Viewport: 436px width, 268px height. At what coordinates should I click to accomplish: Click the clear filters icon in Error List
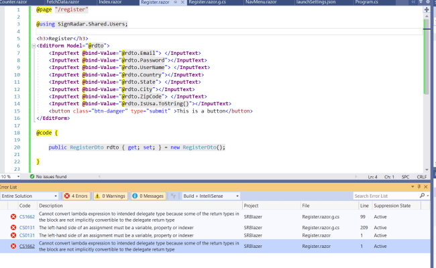tap(173, 196)
